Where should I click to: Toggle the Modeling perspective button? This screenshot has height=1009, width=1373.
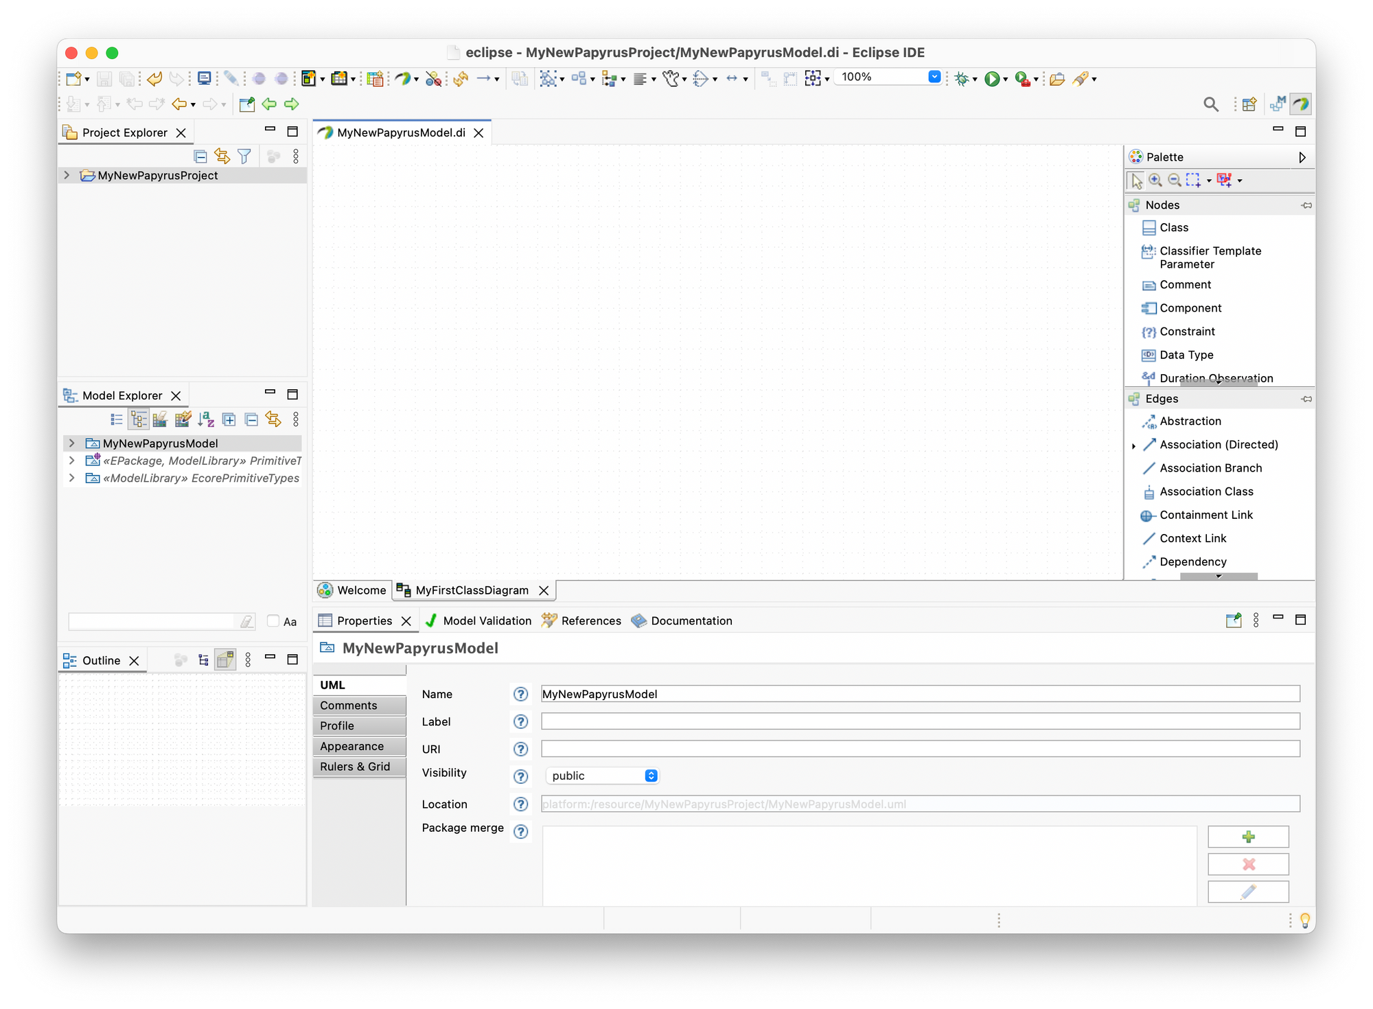(x=1278, y=104)
